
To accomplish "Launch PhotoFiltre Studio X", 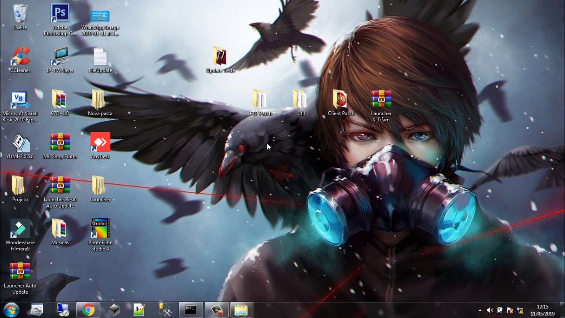I will pyautogui.click(x=100, y=235).
